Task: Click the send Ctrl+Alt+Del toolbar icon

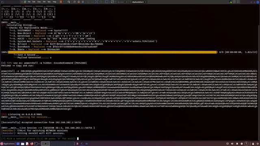Action: pyautogui.click(x=69, y=2)
